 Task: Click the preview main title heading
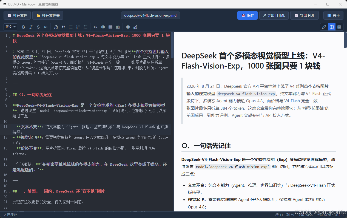pos(253,61)
